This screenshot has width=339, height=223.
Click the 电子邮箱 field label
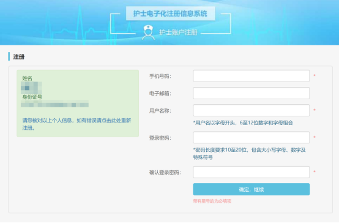point(160,94)
